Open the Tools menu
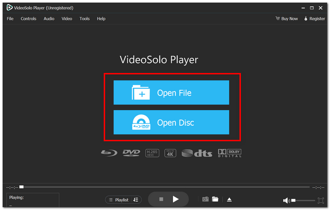The width and height of the screenshot is (330, 210). point(84,19)
